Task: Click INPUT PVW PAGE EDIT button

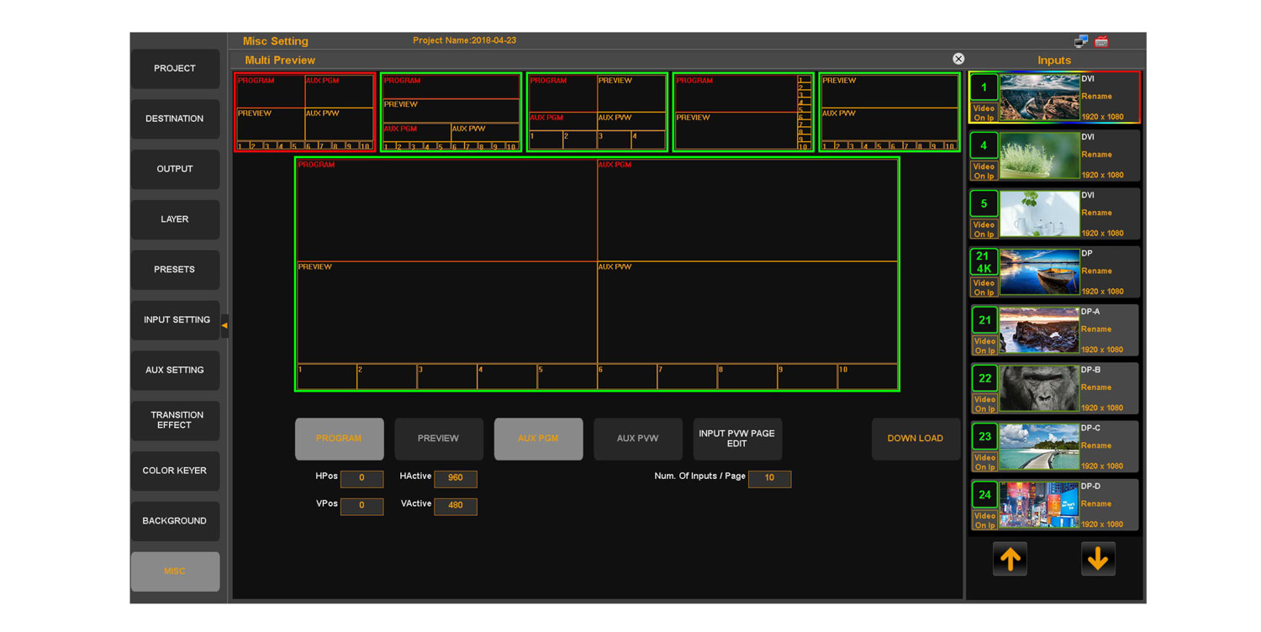Action: tap(737, 439)
